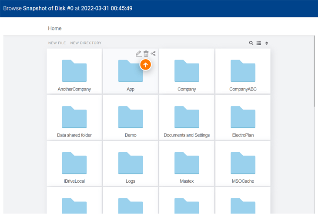The height and width of the screenshot is (214, 318).
Task: Click the 'CompanyABC' label
Action: (x=243, y=89)
